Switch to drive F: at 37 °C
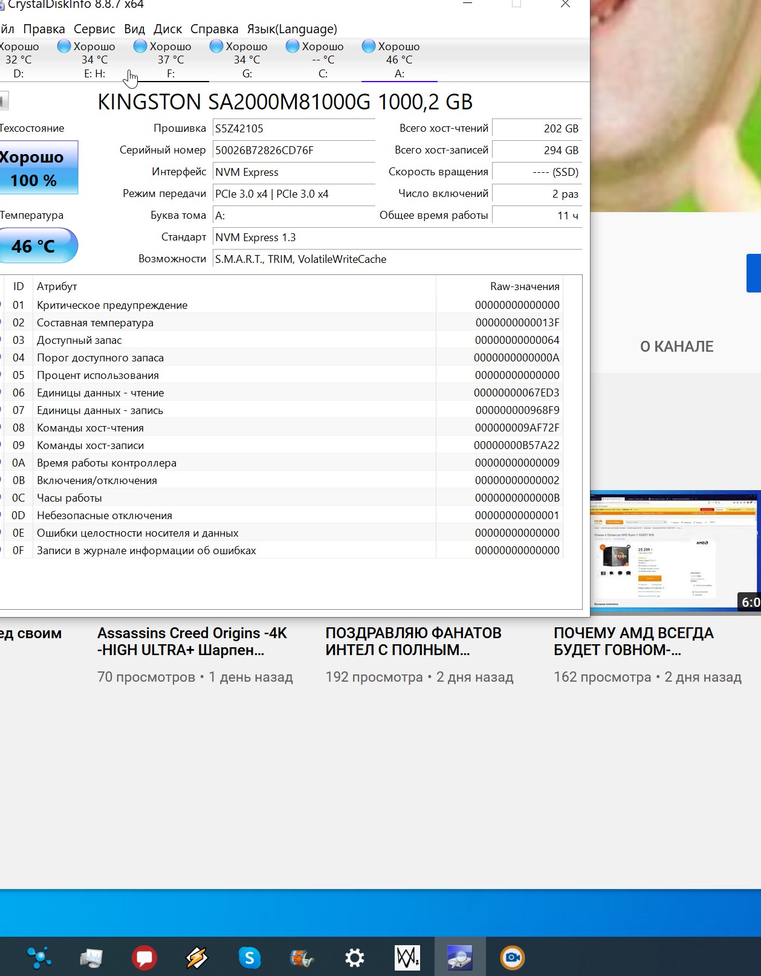This screenshot has width=761, height=976. [x=170, y=60]
